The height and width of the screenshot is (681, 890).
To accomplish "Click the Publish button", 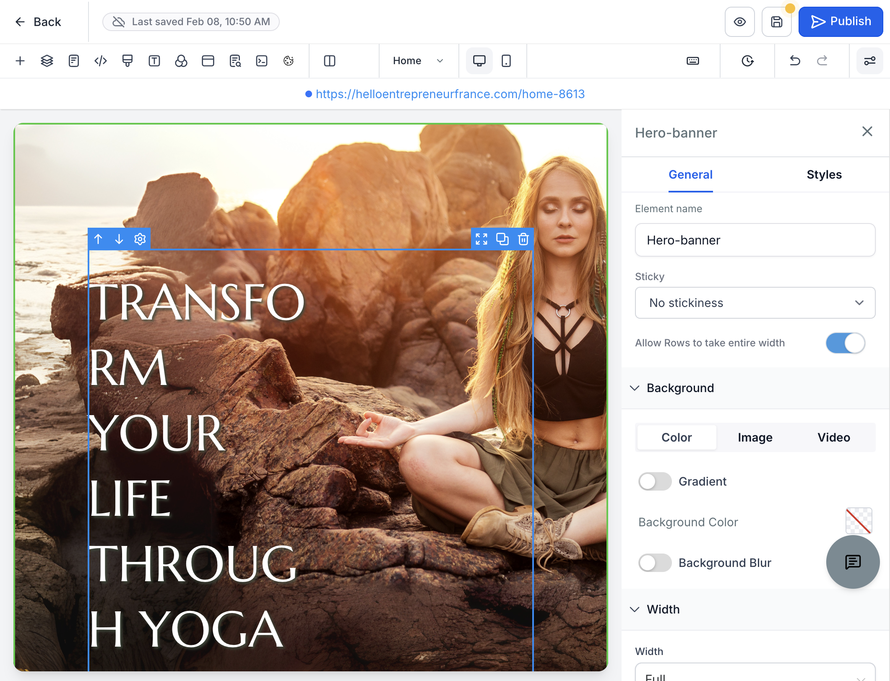I will pyautogui.click(x=841, y=22).
